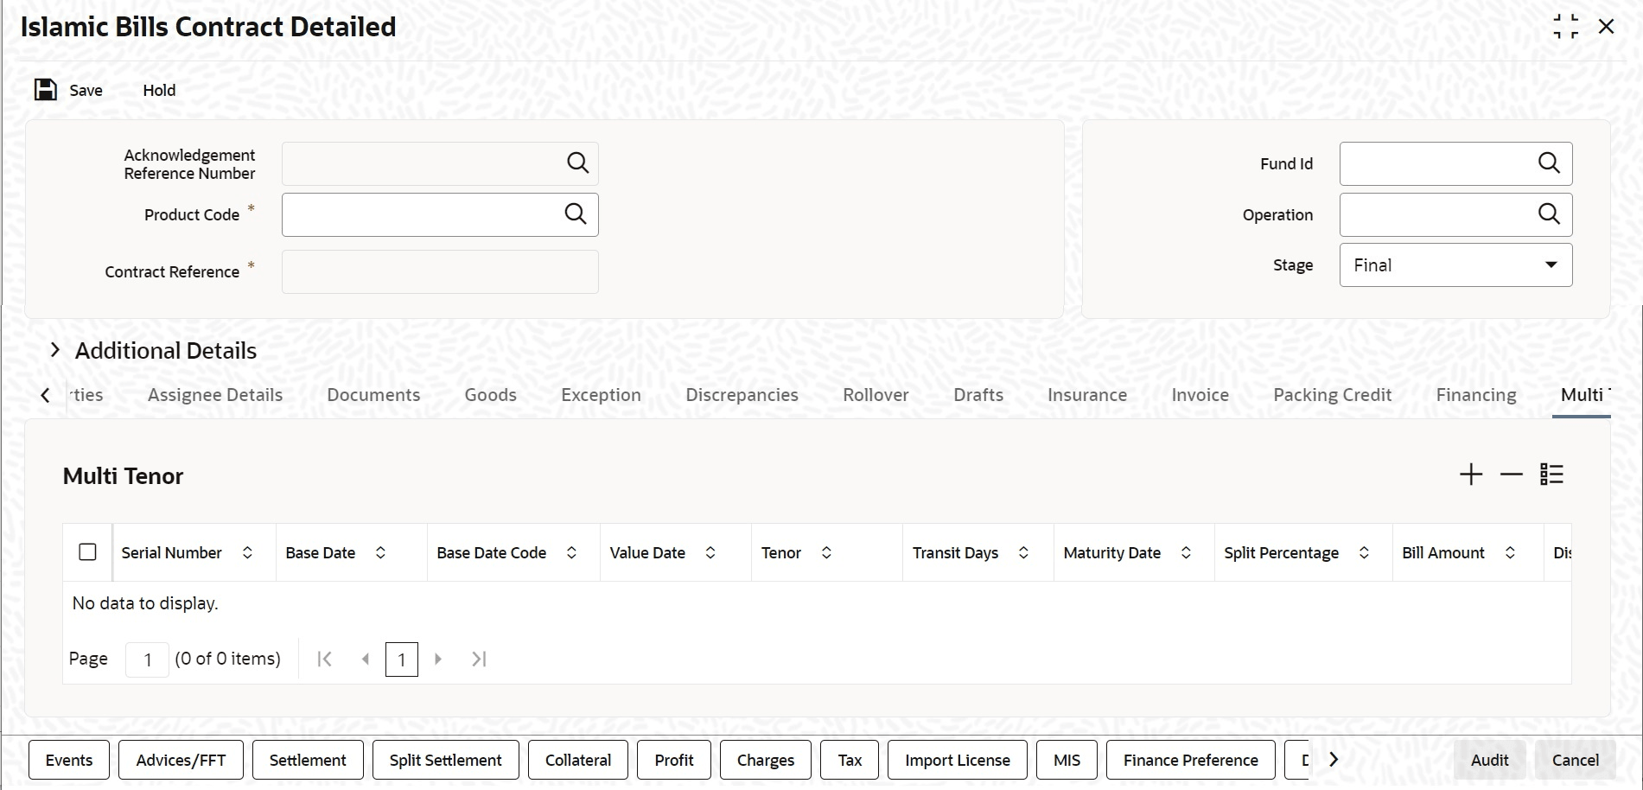Sort by Bill Amount column

[x=1510, y=552]
